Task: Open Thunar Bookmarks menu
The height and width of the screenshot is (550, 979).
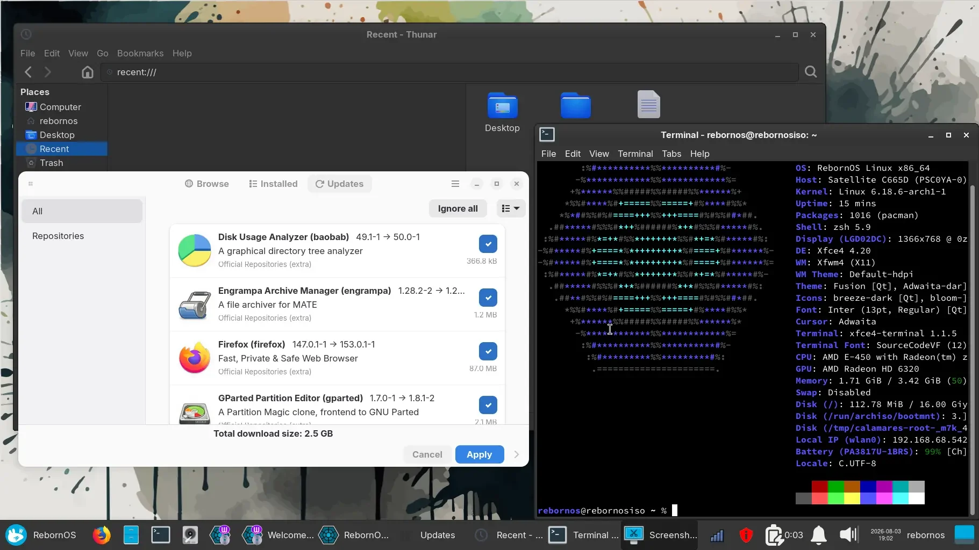Action: point(140,53)
